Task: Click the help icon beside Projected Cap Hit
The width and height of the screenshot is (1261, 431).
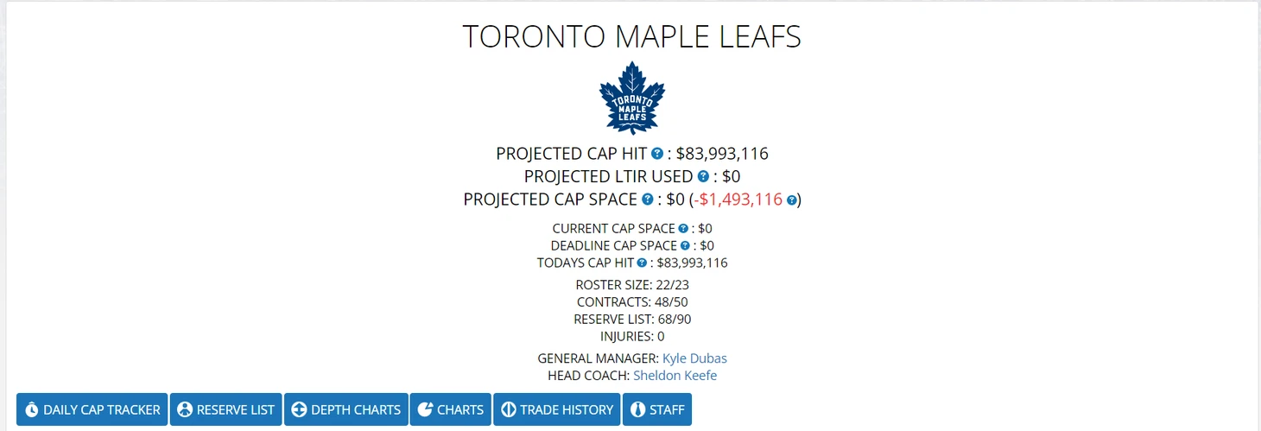Action: [657, 154]
